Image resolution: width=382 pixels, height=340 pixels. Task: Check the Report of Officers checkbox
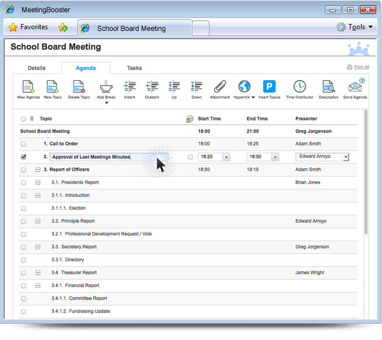tap(23, 169)
